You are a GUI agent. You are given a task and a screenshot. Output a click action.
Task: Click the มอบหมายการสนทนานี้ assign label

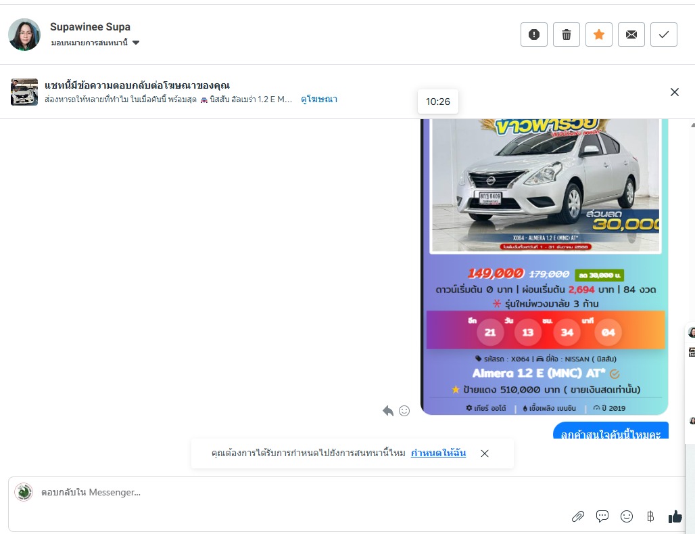[89, 43]
